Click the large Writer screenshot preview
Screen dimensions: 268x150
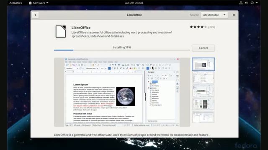coord(122,92)
